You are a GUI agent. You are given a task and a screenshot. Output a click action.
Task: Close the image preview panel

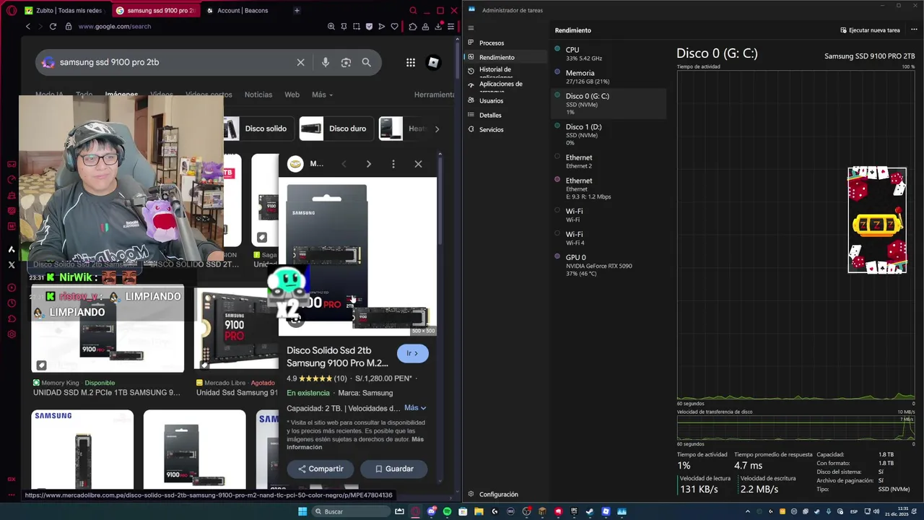point(418,164)
